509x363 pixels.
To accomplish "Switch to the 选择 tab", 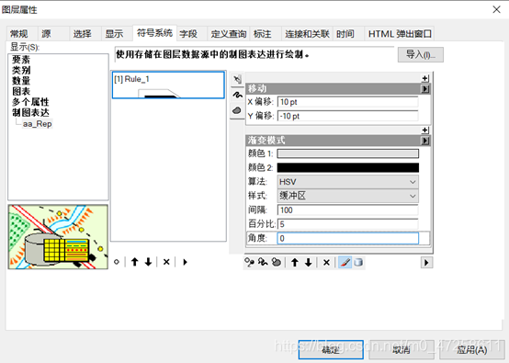I will [x=85, y=34].
